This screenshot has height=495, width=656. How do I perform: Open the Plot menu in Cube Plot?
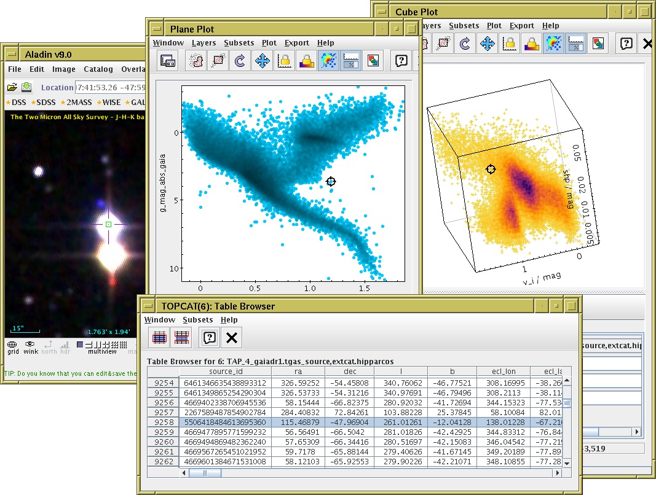click(x=494, y=26)
